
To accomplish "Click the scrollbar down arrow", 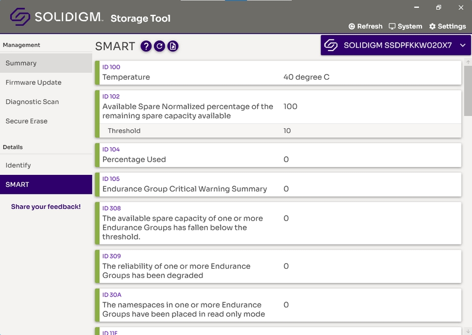I will coord(468,332).
